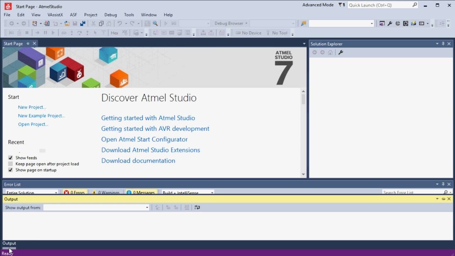Open Error List window options dropdown arrow

click(x=437, y=184)
